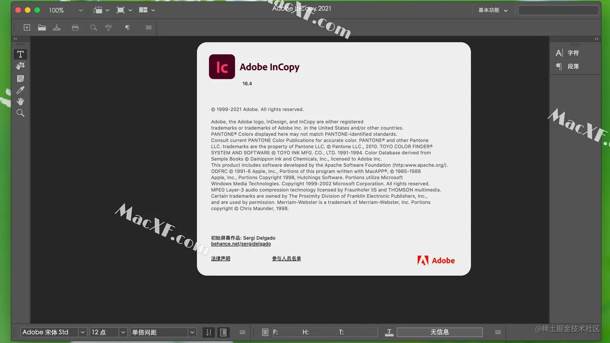Select the Type tool

coord(20,54)
